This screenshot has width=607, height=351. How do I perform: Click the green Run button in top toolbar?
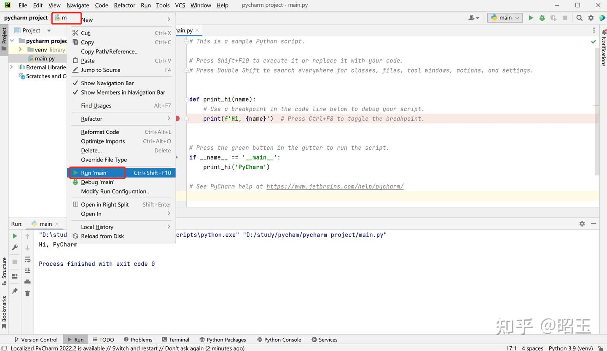[531, 18]
